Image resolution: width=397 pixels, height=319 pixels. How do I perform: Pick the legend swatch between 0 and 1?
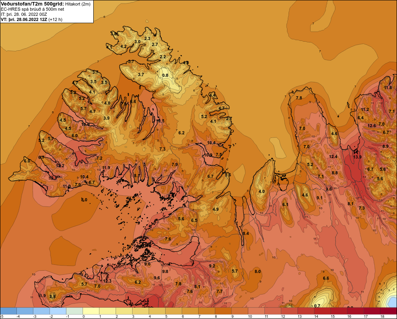pos(91,311)
